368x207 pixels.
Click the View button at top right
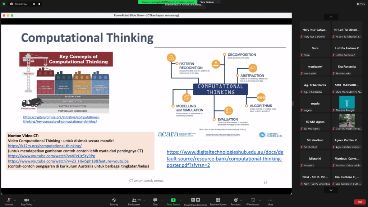pos(360,4)
